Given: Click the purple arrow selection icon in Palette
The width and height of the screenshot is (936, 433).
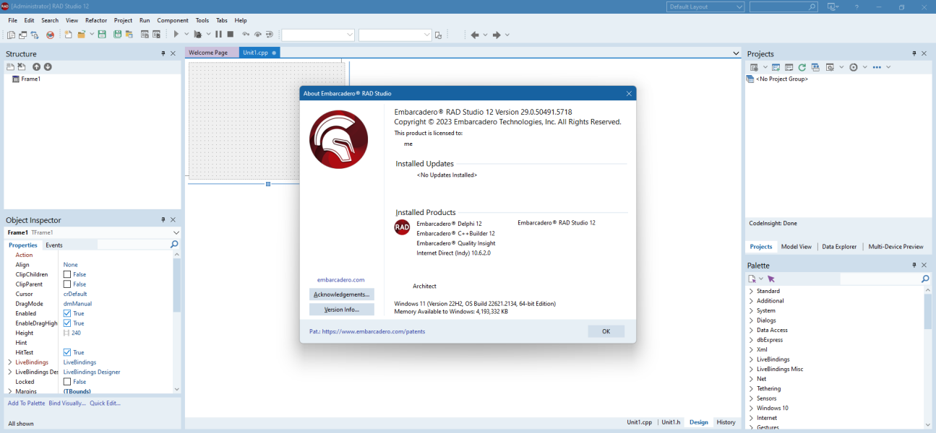Looking at the screenshot, I should pos(771,279).
